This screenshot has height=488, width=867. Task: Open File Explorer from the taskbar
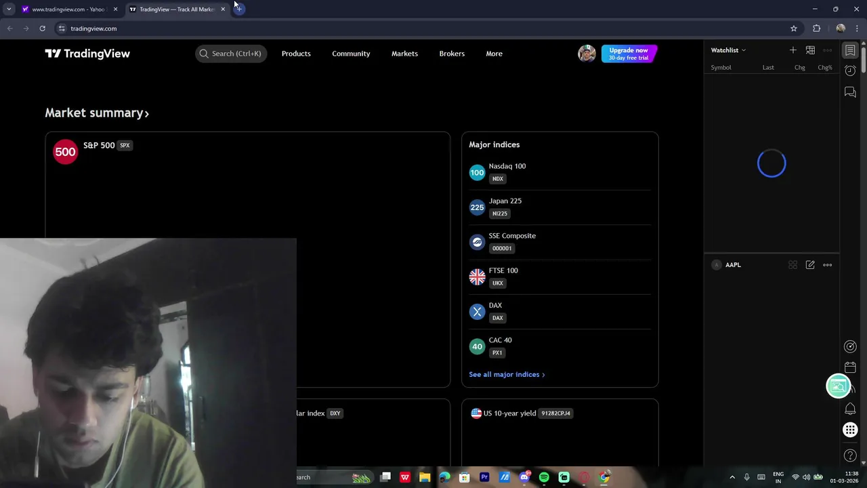425,477
